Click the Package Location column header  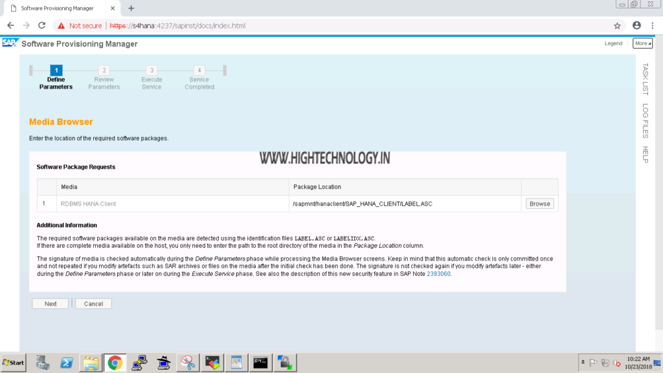(405, 187)
